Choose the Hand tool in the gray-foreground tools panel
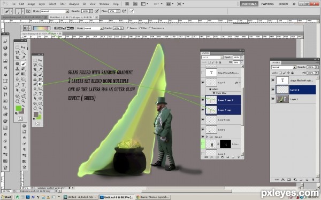Image resolution: width=321 pixels, height=200 pixels. [x=35, y=108]
